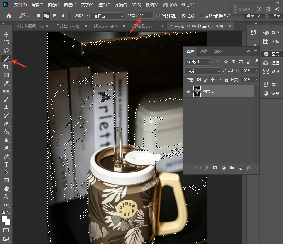Screen dimensions: 283x244
Task: Expand the opacity 100% dropdown arrow
Action: (256, 71)
